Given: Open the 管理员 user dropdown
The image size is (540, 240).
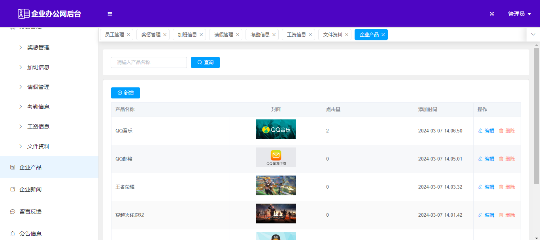Looking at the screenshot, I should (x=519, y=14).
